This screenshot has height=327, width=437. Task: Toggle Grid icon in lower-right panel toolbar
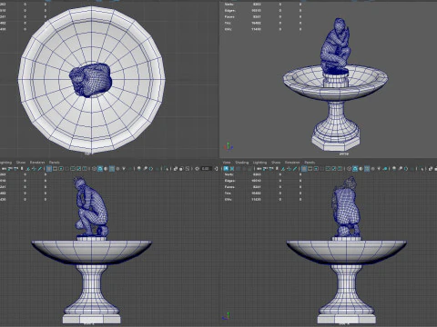[x=304, y=169]
